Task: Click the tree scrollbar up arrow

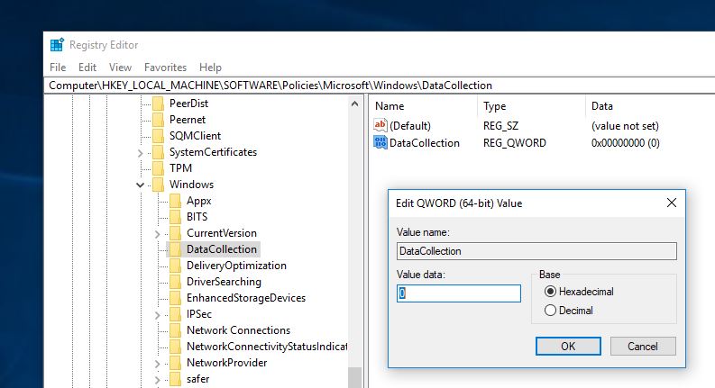Action: pos(354,104)
